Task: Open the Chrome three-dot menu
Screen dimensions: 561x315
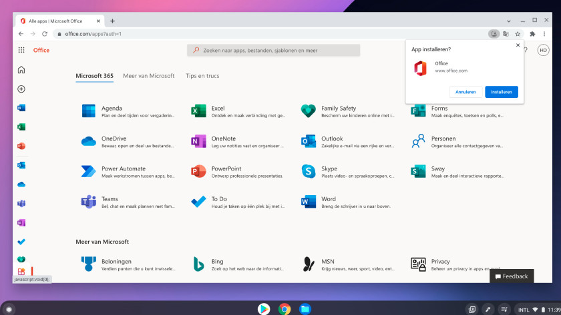Action: tap(544, 34)
